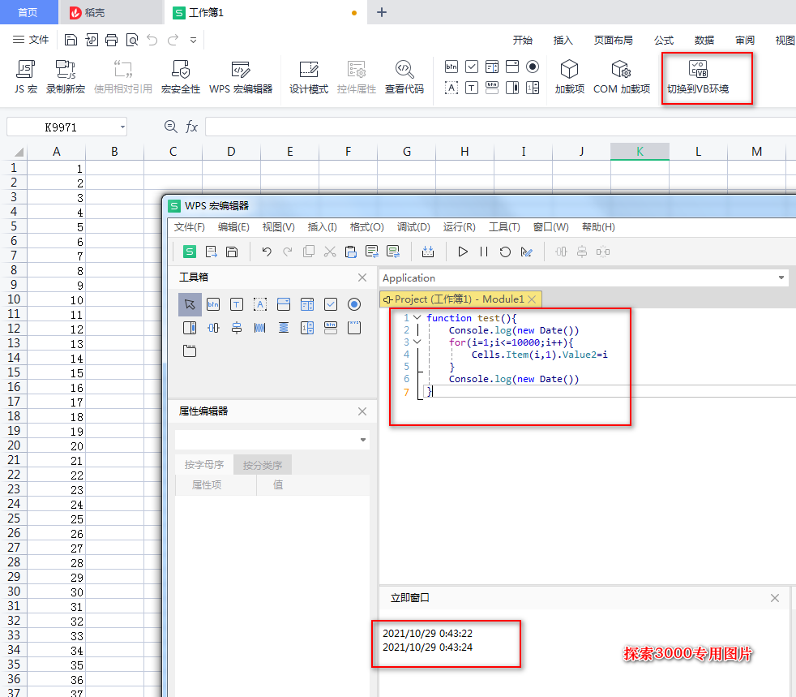Open the 文件 menu in main window
This screenshot has width=796, height=697.
tap(31, 40)
